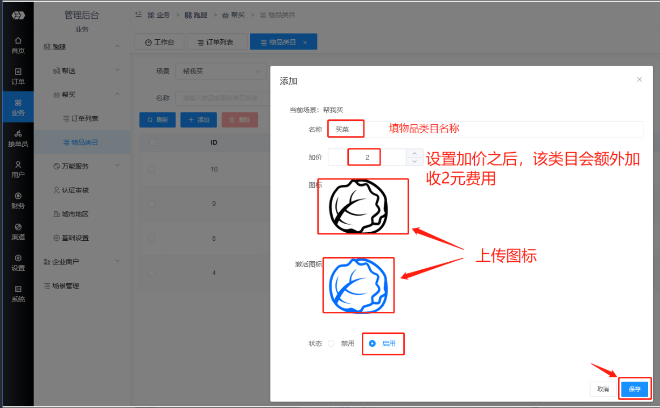The image size is (660, 408).
Task: Check the checkbox for row ID 10
Action: click(152, 169)
